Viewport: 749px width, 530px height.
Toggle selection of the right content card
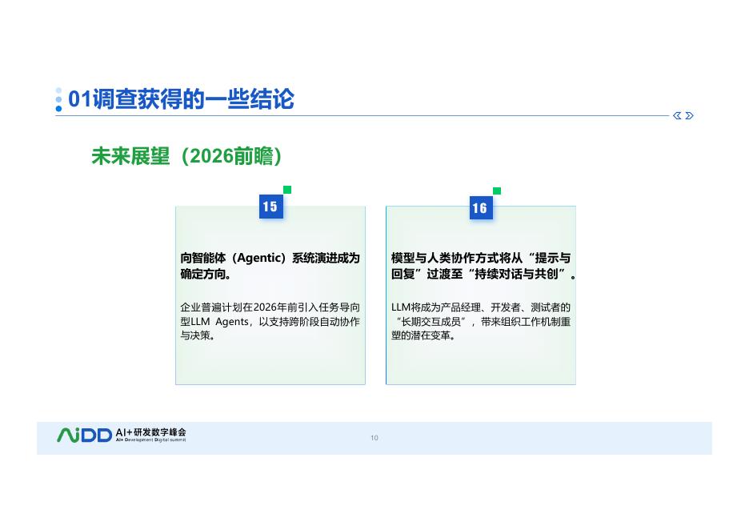tap(480, 295)
